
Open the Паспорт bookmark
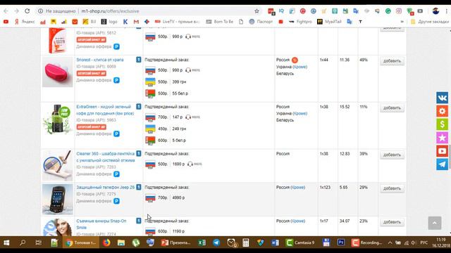pyautogui.click(x=261, y=22)
